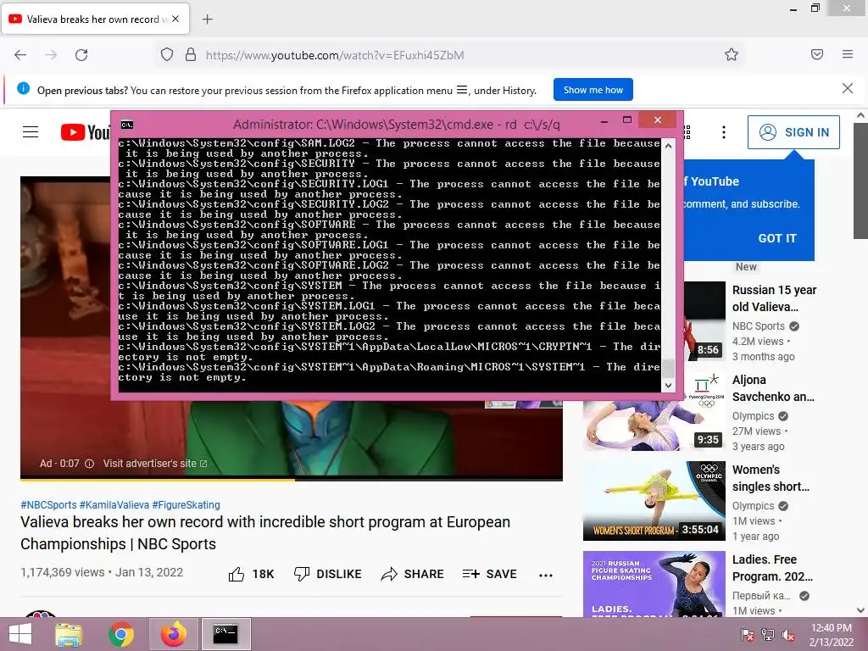Open more actions ellipsis below video
This screenshot has width=868, height=651.
tap(546, 576)
